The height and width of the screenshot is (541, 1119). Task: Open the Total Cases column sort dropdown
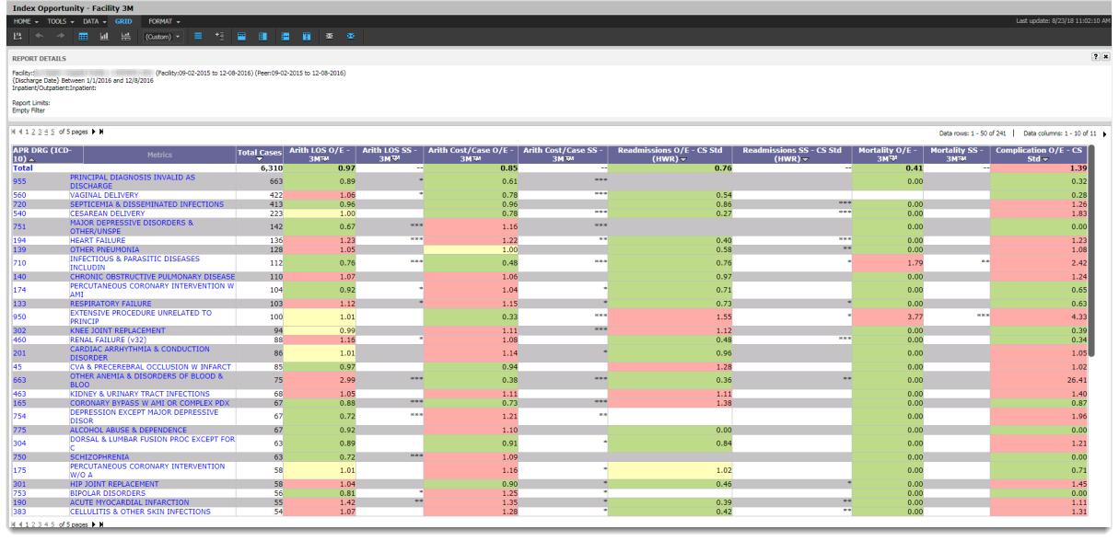(x=260, y=160)
